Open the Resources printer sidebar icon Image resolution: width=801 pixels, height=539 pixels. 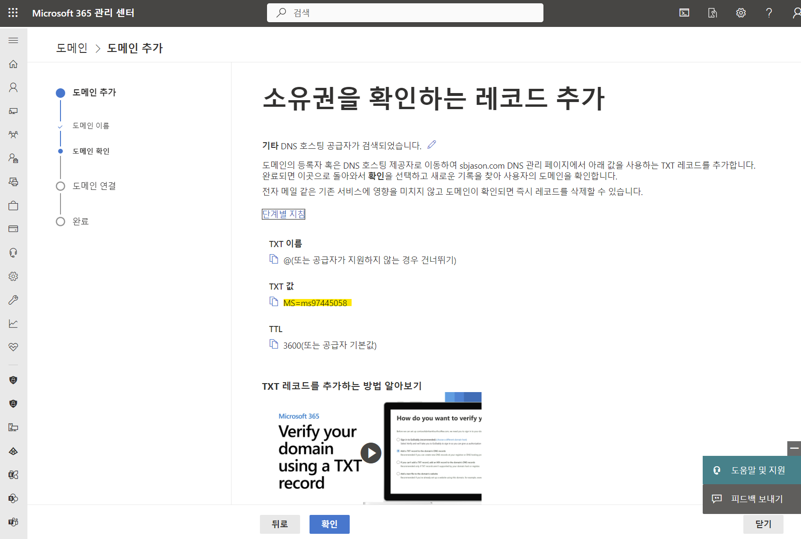pos(13,182)
